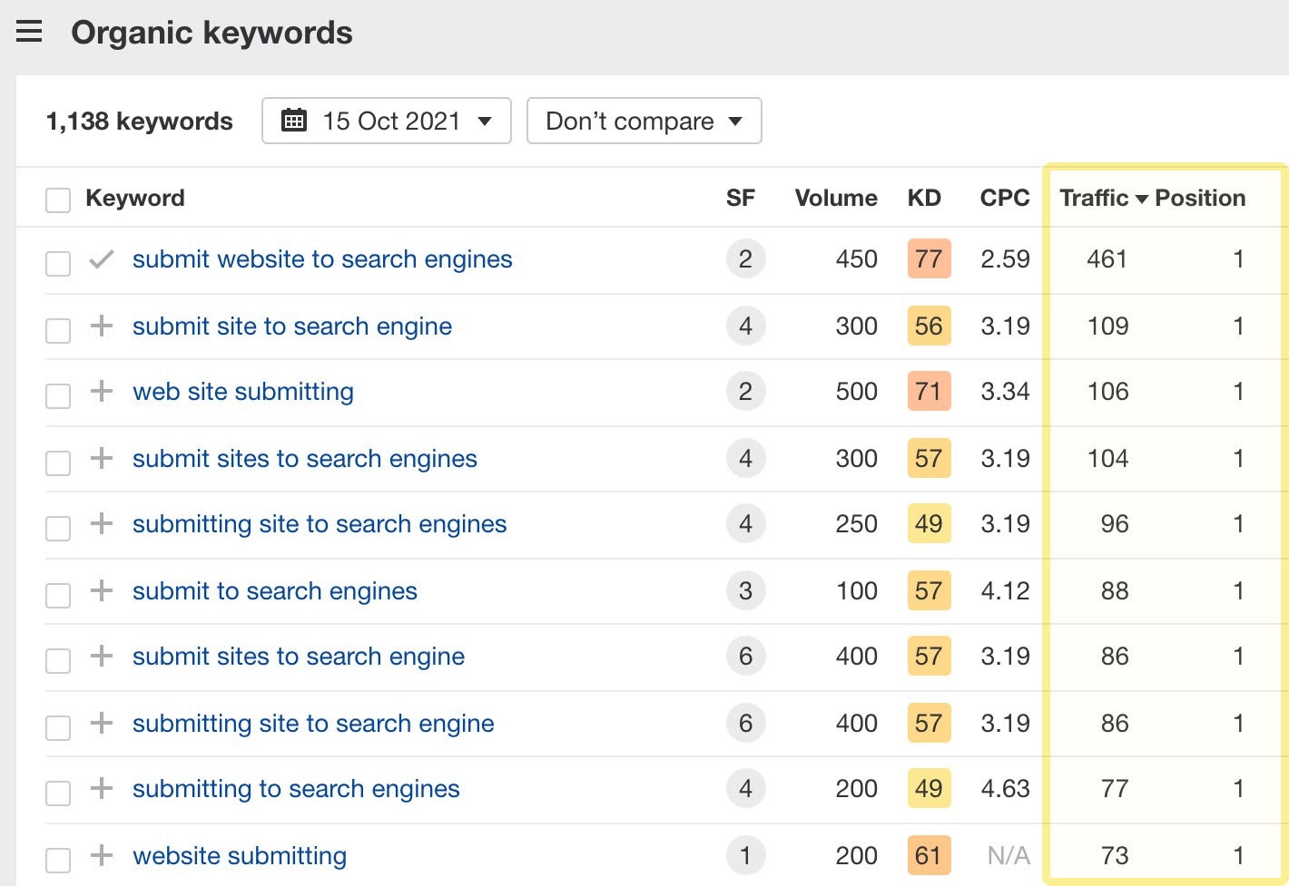This screenshot has width=1289, height=886.
Task: Open the '15 Oct 2021' date dropdown
Action: tap(386, 120)
